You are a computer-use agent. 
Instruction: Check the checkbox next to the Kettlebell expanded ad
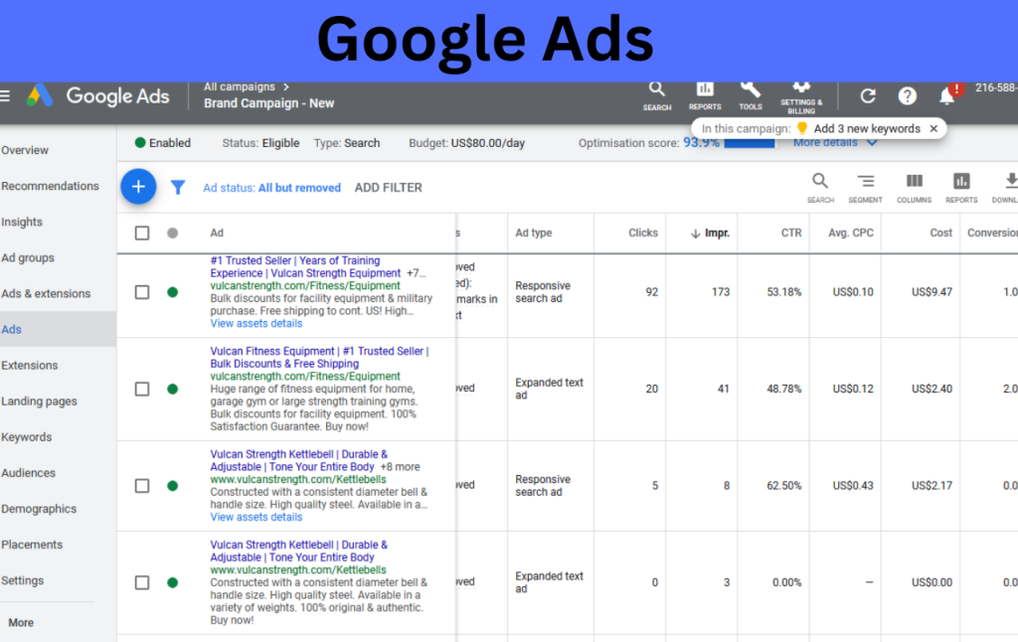(x=141, y=581)
